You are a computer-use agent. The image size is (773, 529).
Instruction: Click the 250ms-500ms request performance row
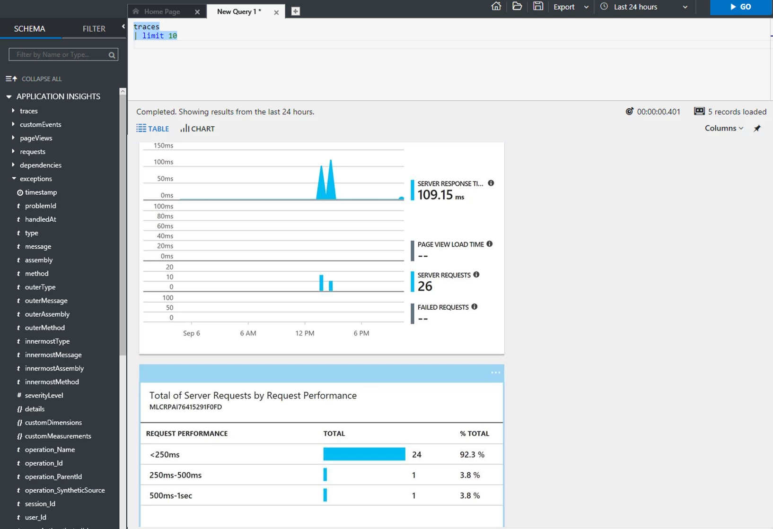[x=321, y=475]
